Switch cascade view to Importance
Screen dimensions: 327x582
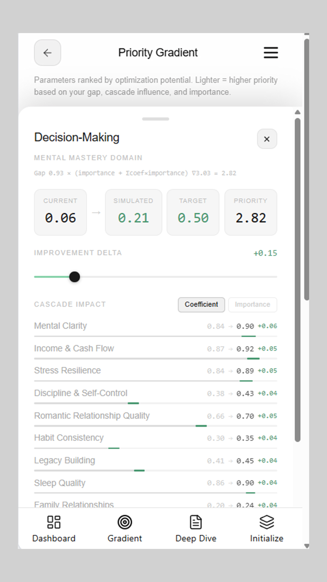(x=252, y=305)
